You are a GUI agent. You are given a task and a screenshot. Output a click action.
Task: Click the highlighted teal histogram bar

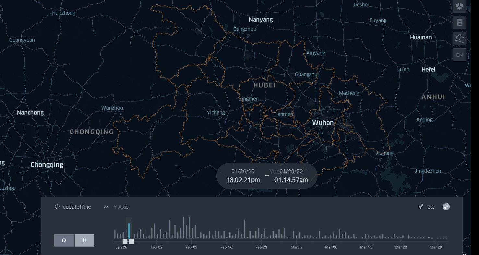point(129,231)
